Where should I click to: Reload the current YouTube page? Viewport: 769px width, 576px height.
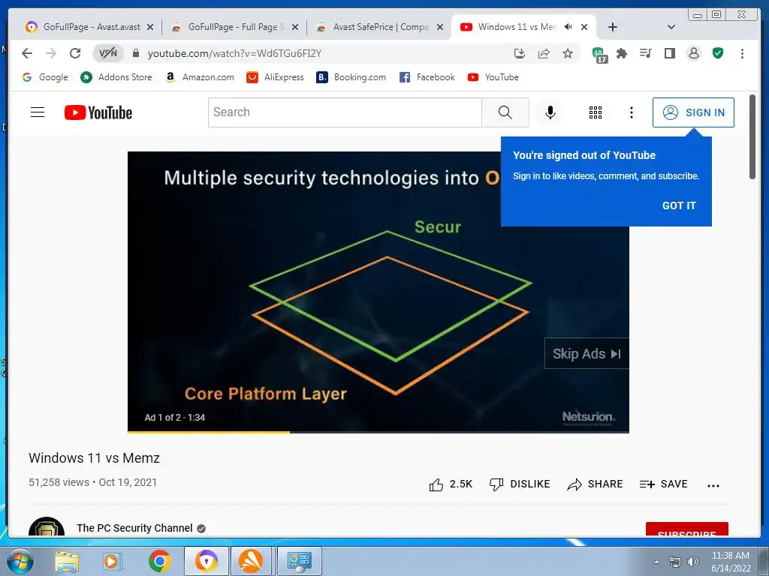pos(74,53)
